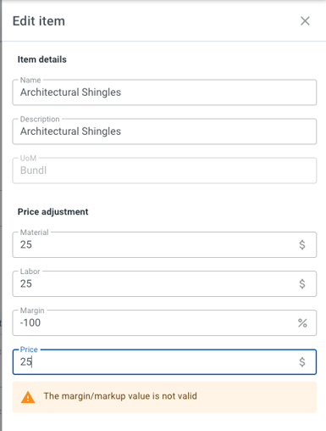Click the Description field label

click(40, 119)
